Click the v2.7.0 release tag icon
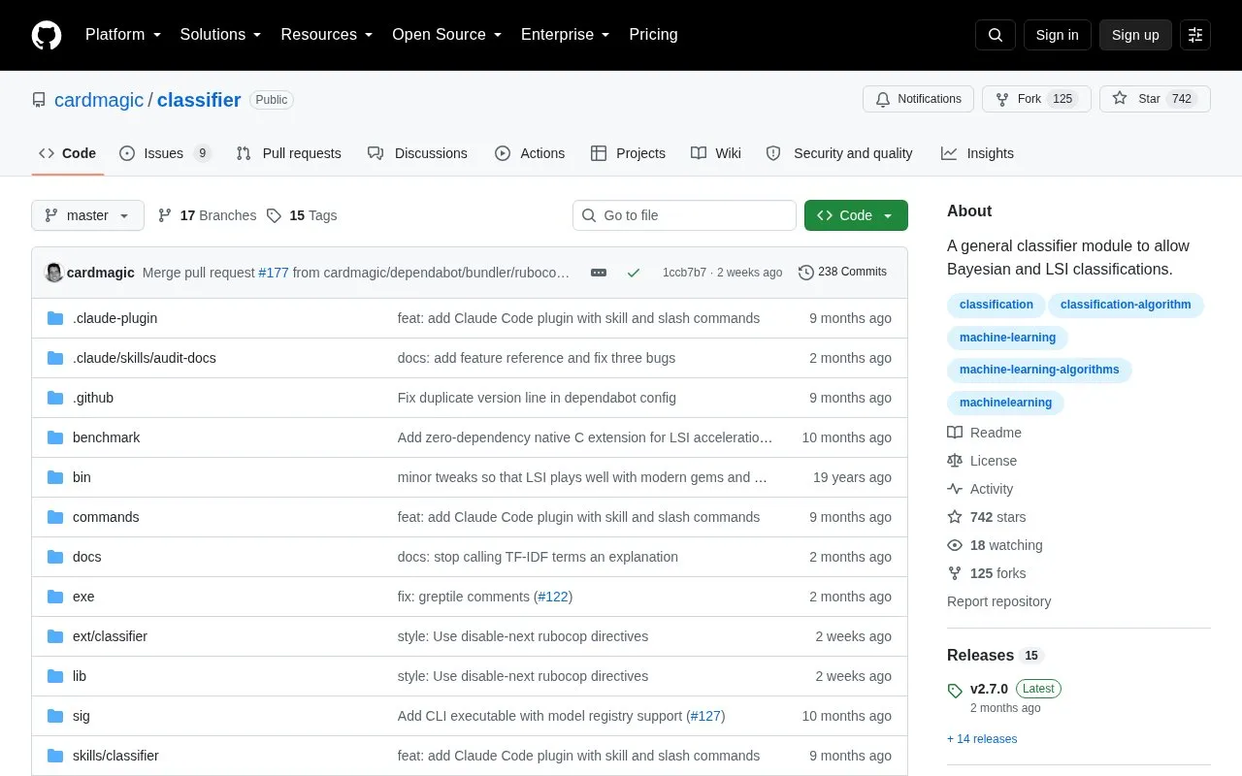The height and width of the screenshot is (776, 1242). click(x=955, y=691)
